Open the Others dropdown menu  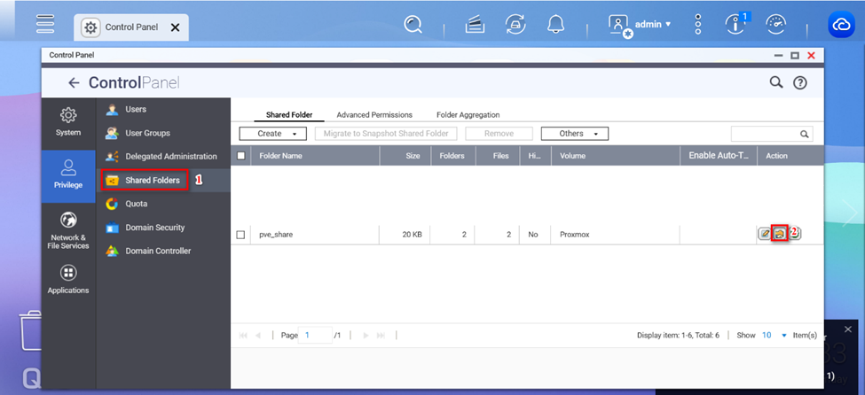(575, 134)
